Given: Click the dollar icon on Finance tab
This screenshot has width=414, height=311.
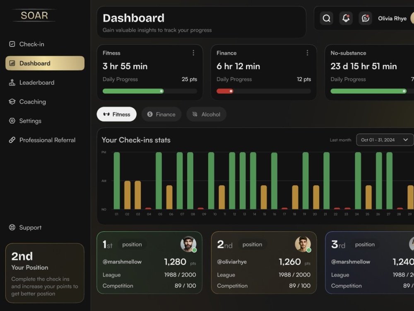Looking at the screenshot, I should coord(150,114).
